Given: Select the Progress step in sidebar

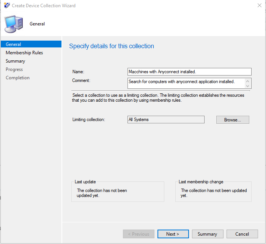Looking at the screenshot, I should pyautogui.click(x=14, y=69).
